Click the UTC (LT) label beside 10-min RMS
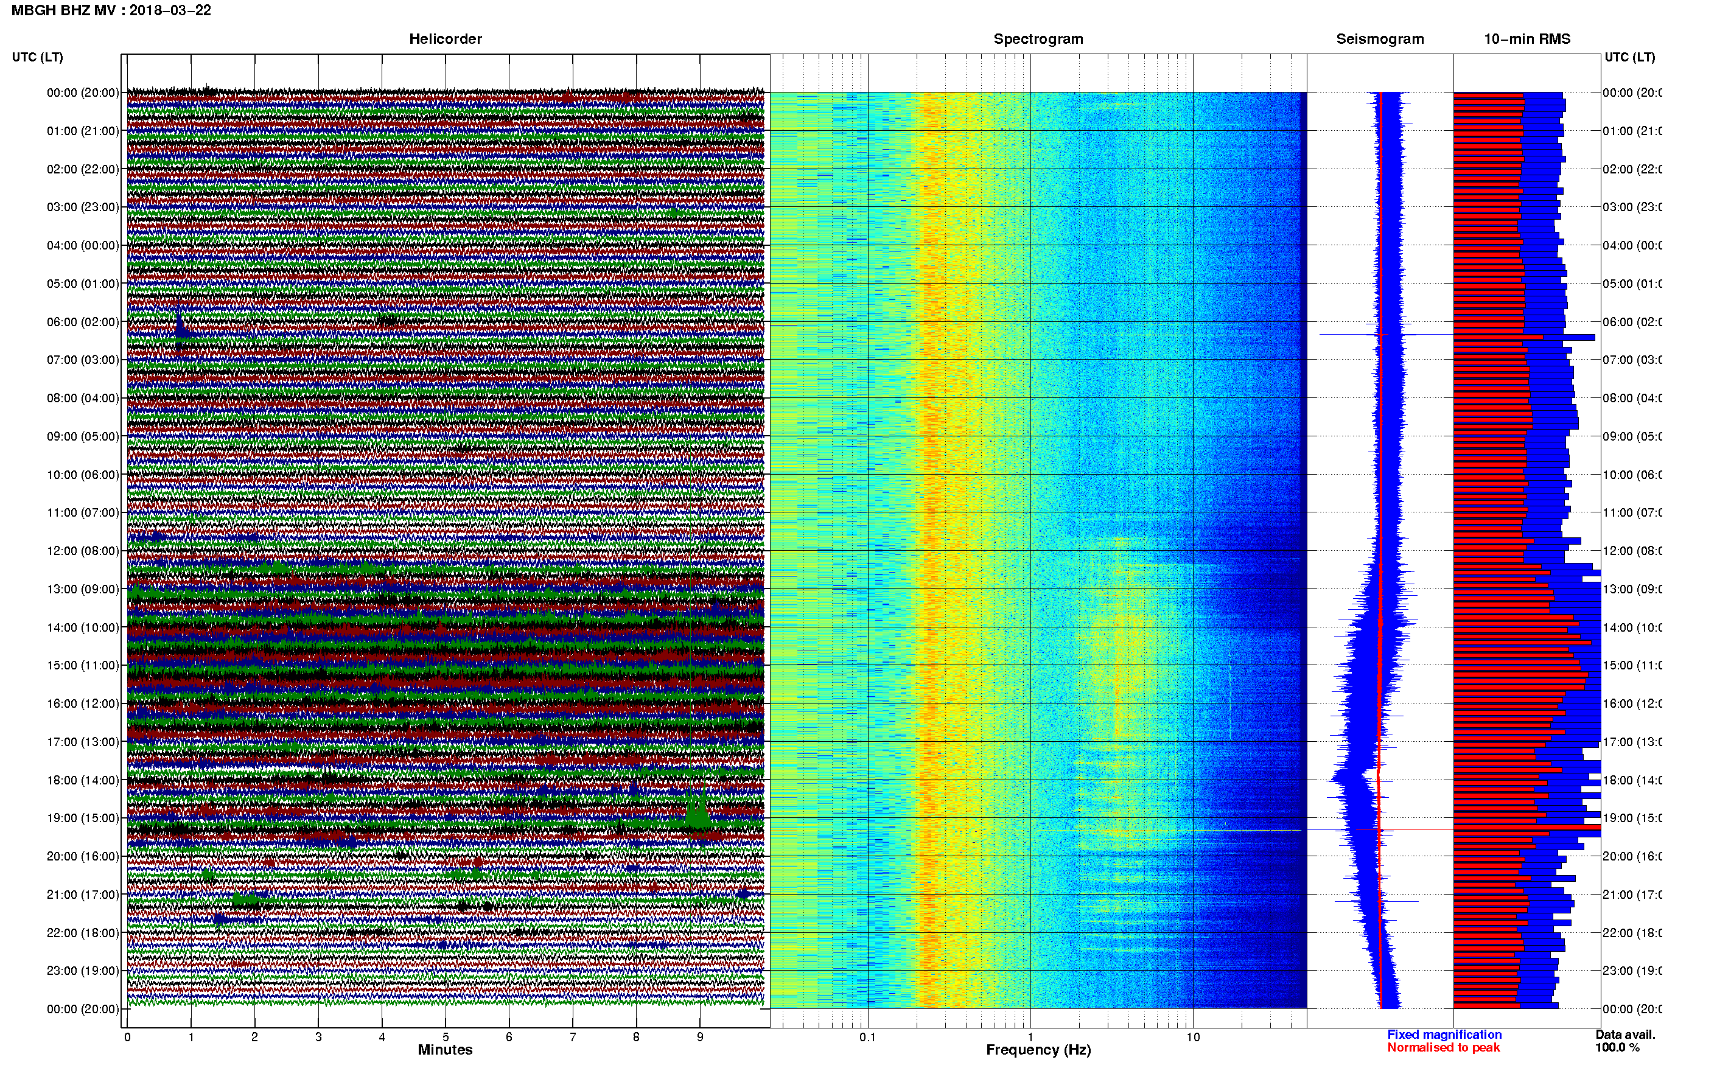This screenshot has height=1082, width=1731. (1629, 57)
